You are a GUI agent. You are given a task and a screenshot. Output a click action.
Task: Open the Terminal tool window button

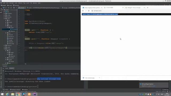click(x=25, y=90)
